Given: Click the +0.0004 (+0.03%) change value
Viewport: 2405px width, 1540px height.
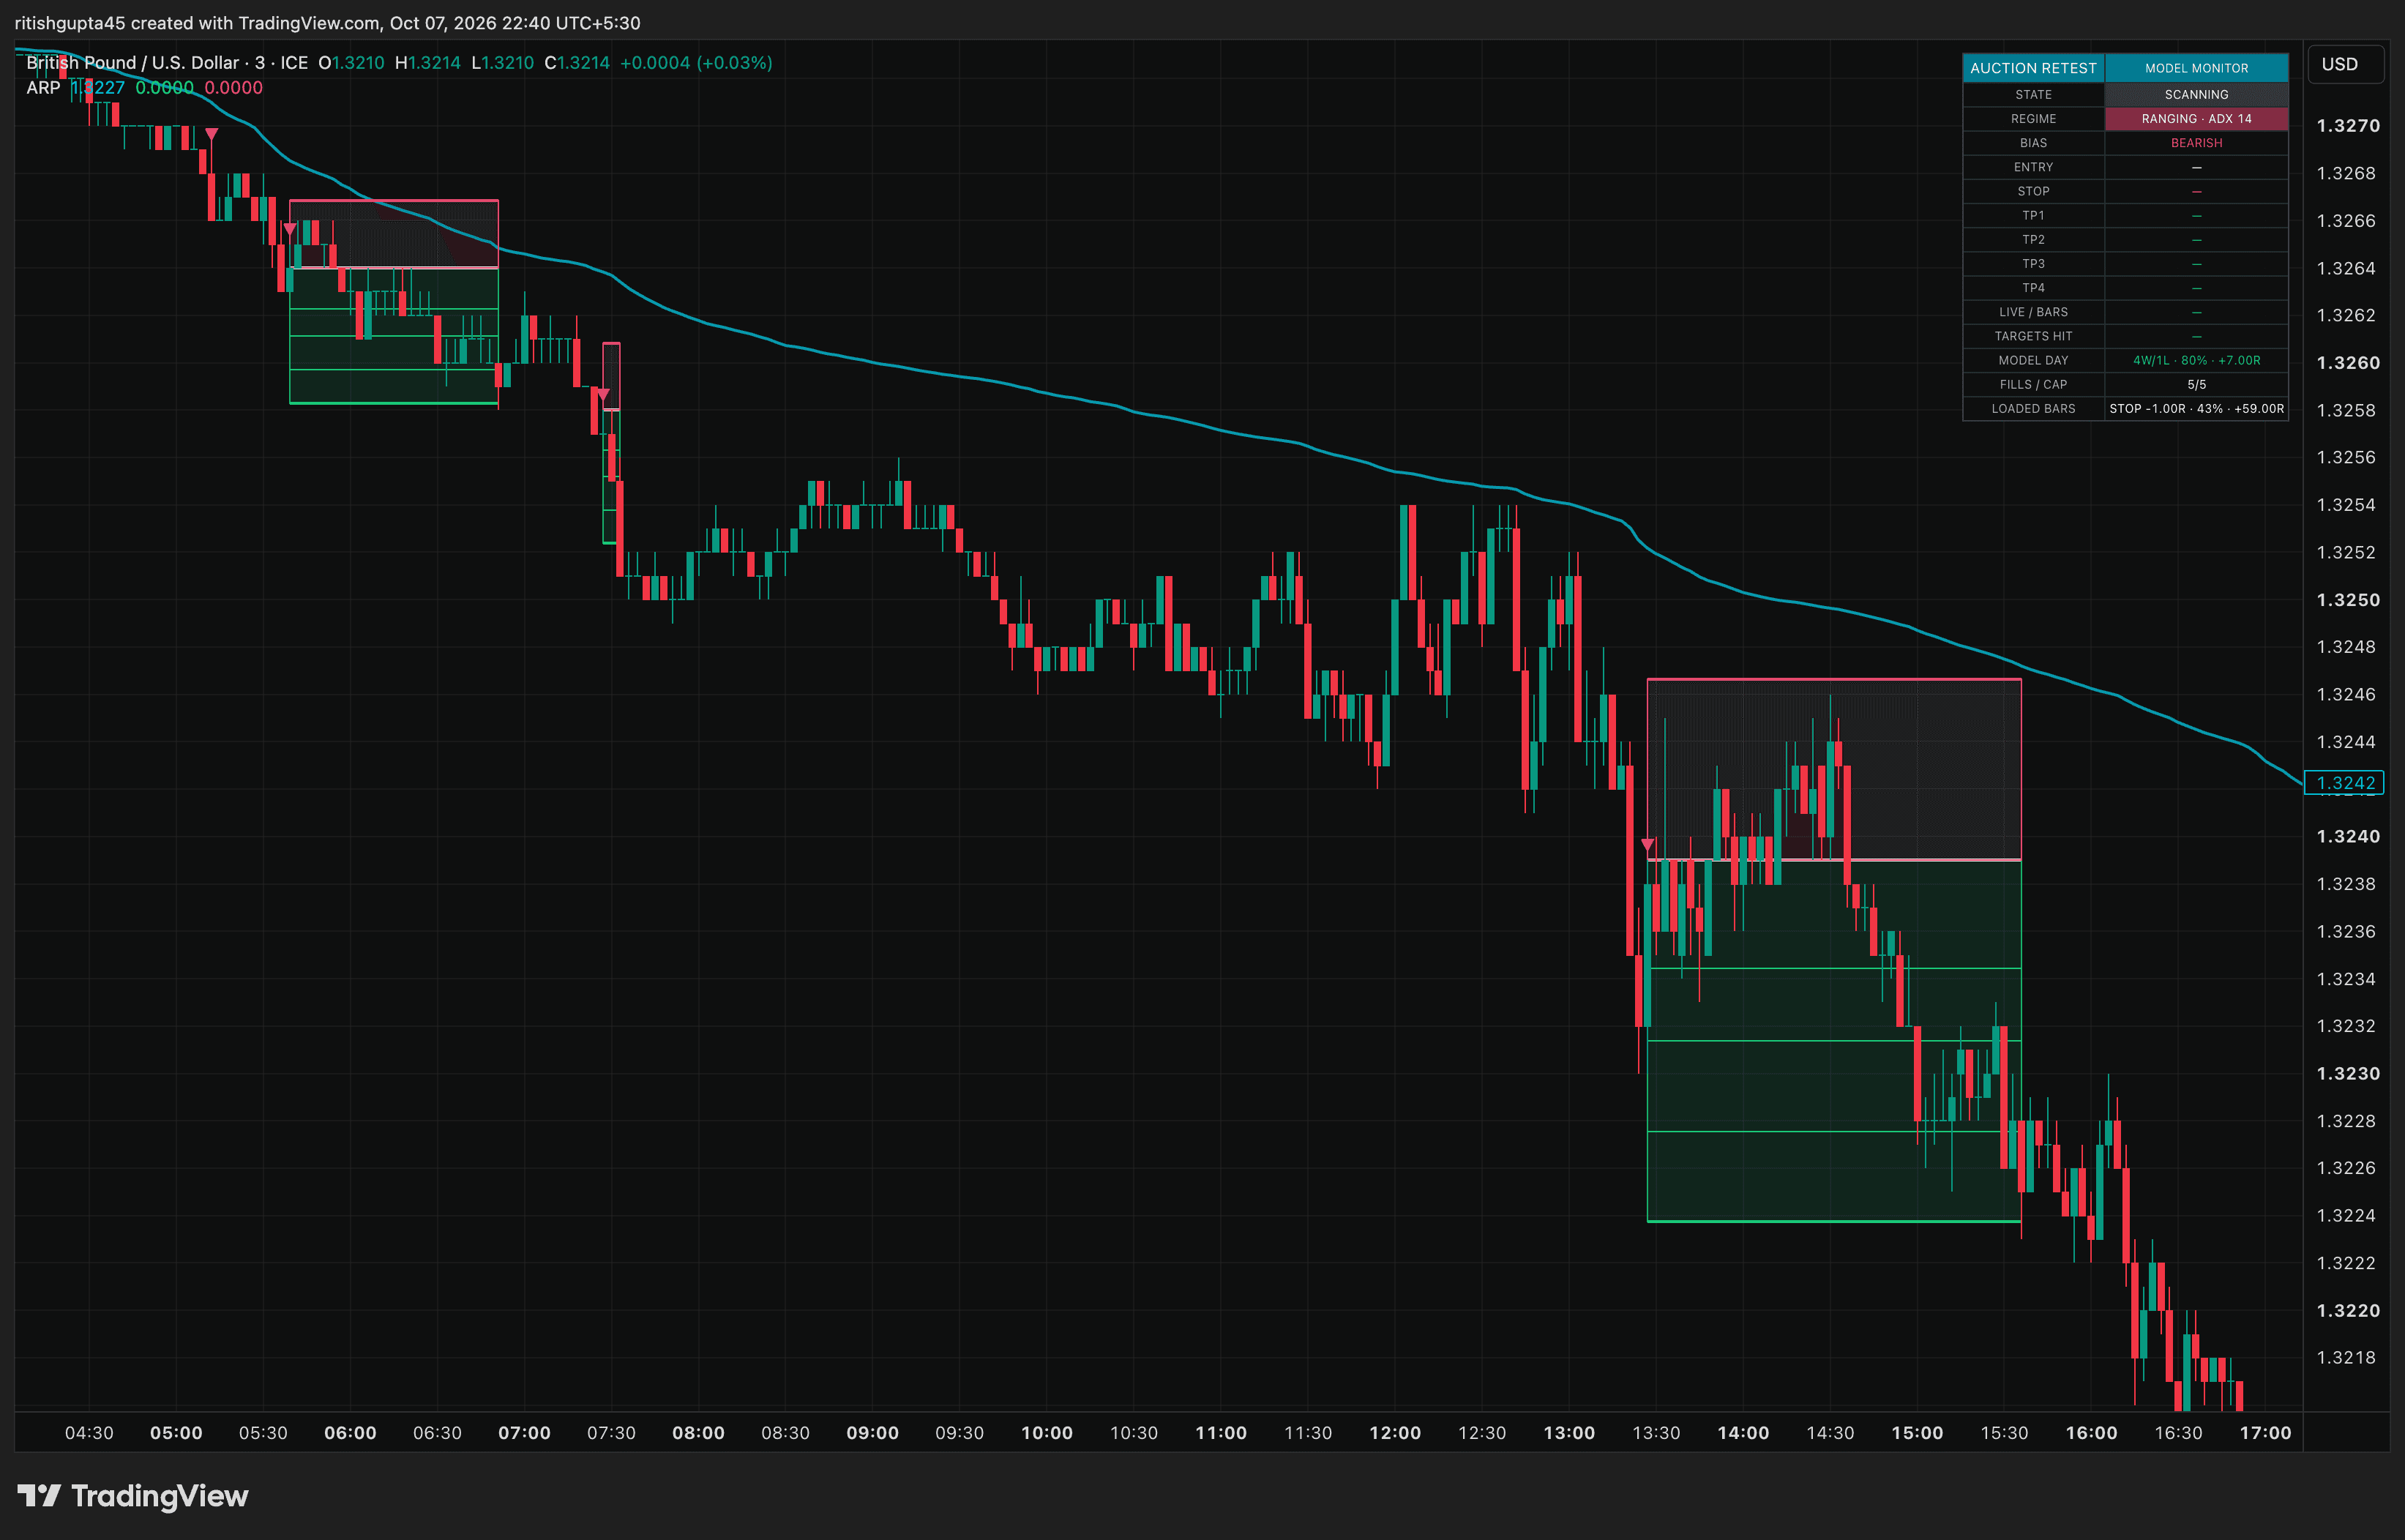Looking at the screenshot, I should point(696,63).
